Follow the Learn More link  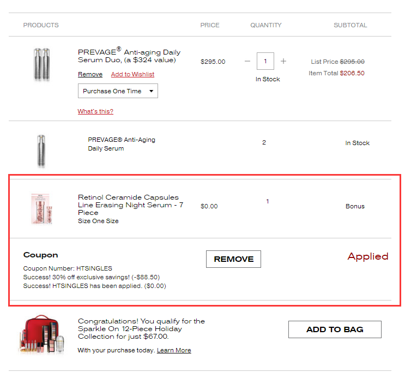pos(174,350)
